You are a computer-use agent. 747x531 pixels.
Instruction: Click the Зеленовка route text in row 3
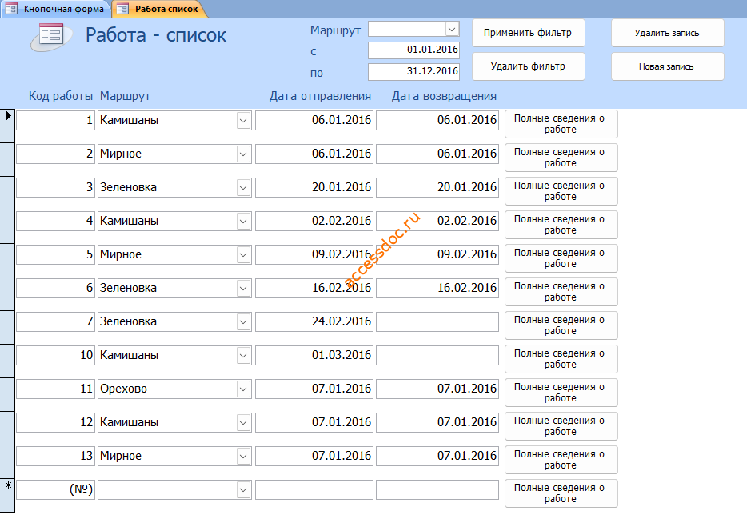click(x=128, y=188)
